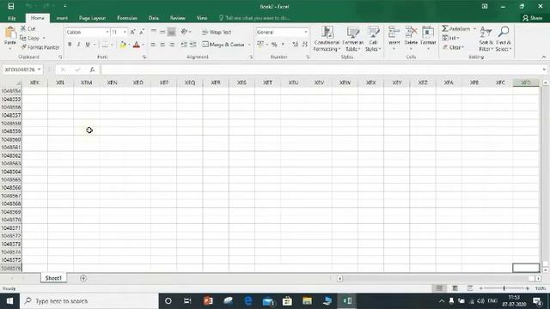Viewport: 550px width, 309px height.
Task: Set Bottom Align for cell text
Action: 171,32
